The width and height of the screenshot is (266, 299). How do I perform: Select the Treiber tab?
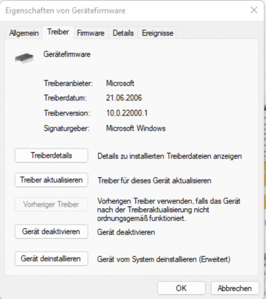tap(58, 32)
